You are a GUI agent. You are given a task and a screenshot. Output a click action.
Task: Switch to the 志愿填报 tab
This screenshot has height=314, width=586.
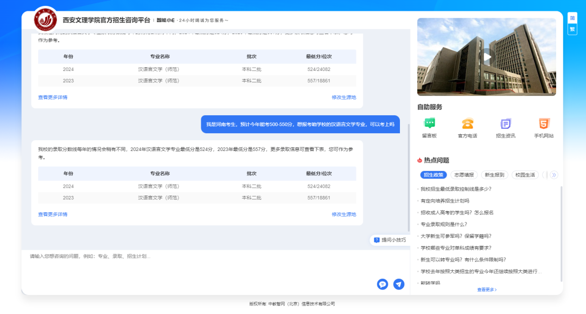pos(464,175)
